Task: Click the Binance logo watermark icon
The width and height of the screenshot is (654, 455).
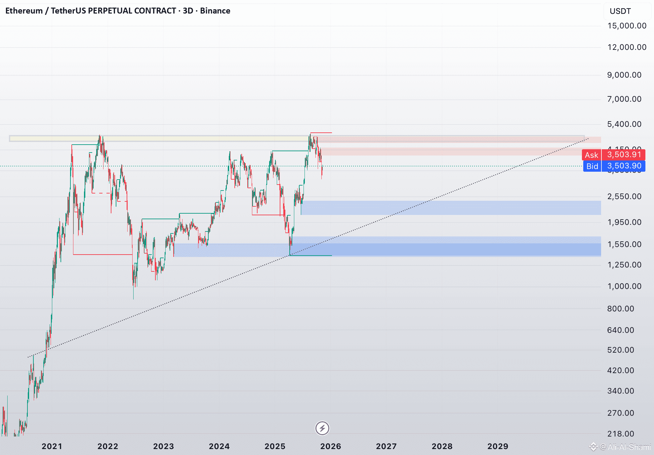Action: point(593,447)
